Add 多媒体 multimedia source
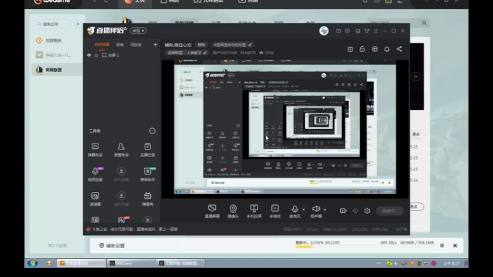Image resolution: width=493 pixels, height=277 pixels. (x=275, y=211)
